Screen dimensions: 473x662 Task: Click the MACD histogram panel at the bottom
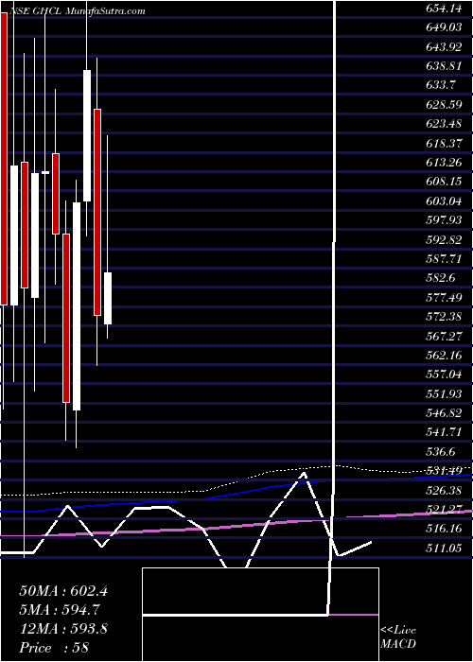[x=260, y=615]
